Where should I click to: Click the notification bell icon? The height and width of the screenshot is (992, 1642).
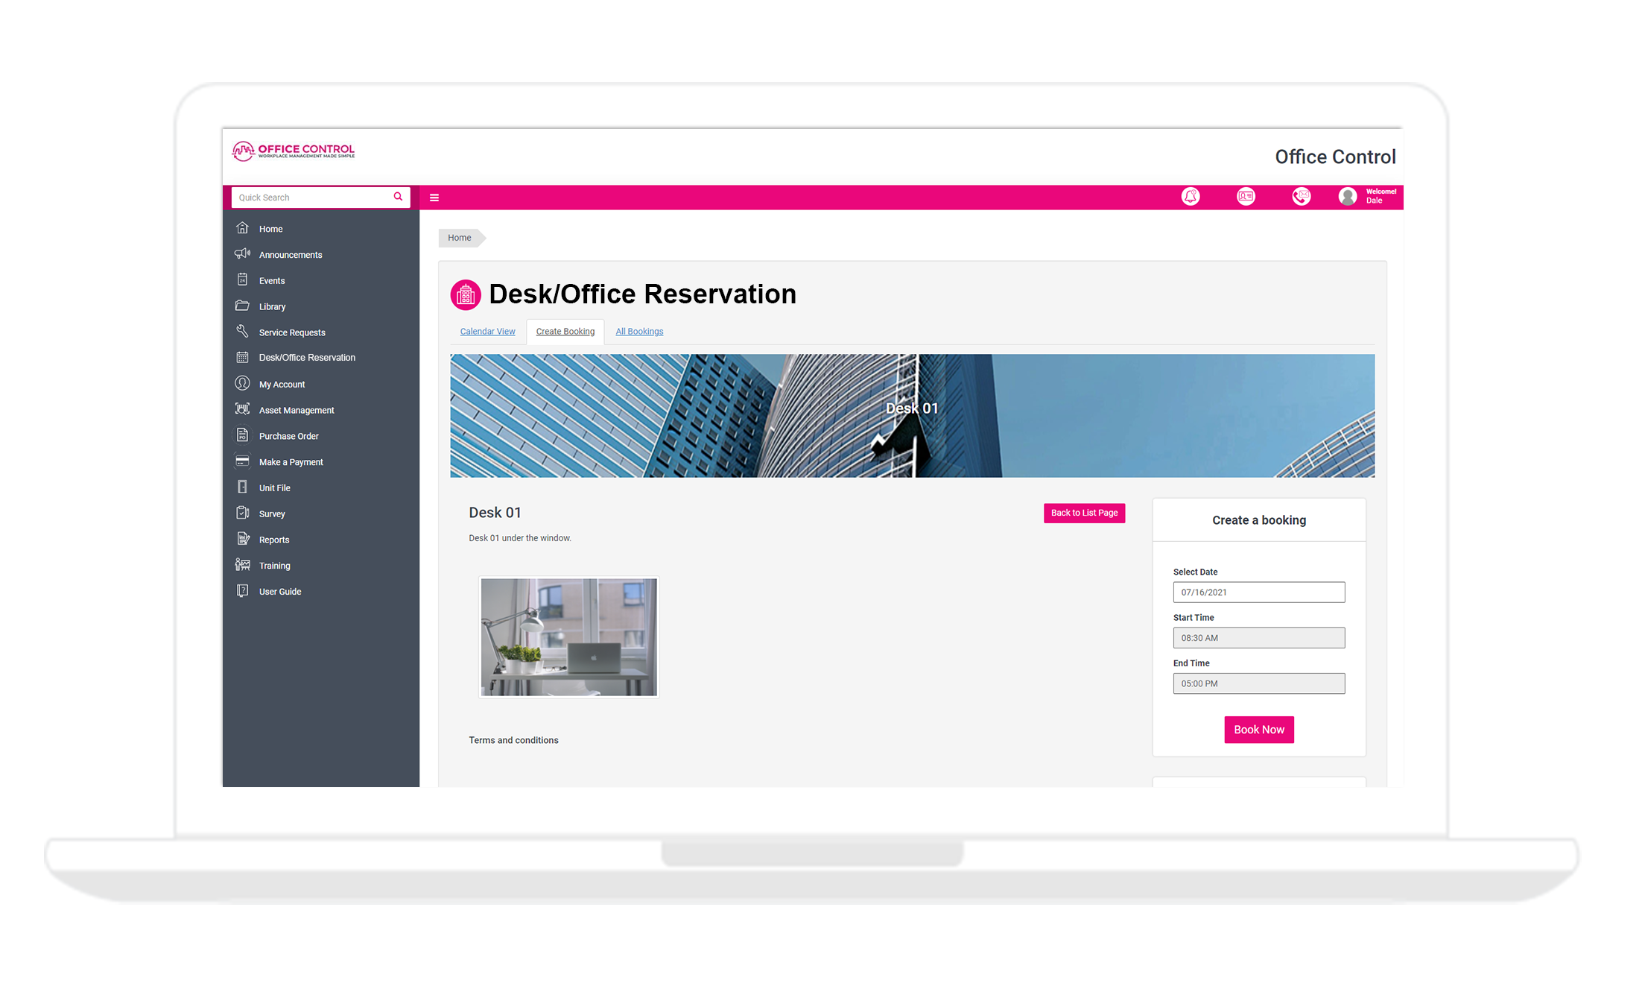pos(1191,197)
